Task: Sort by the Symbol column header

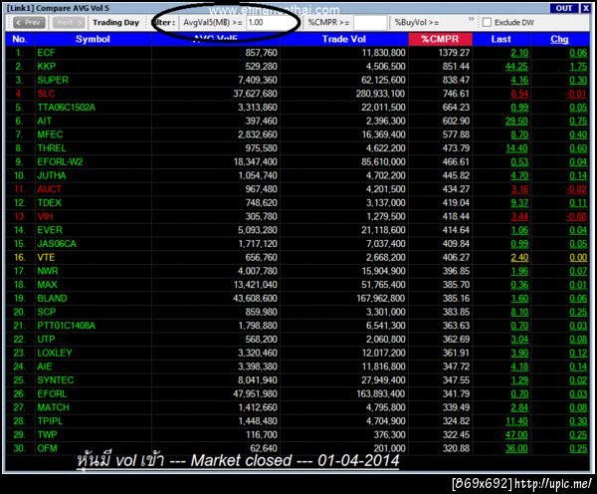Action: click(x=93, y=39)
